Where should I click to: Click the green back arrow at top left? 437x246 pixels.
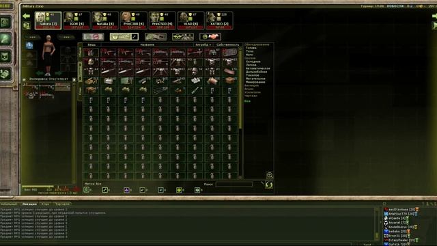pos(27,16)
